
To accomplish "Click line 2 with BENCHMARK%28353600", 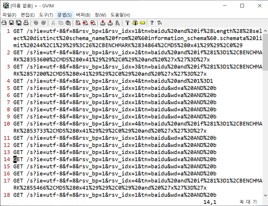I will (x=138, y=56).
